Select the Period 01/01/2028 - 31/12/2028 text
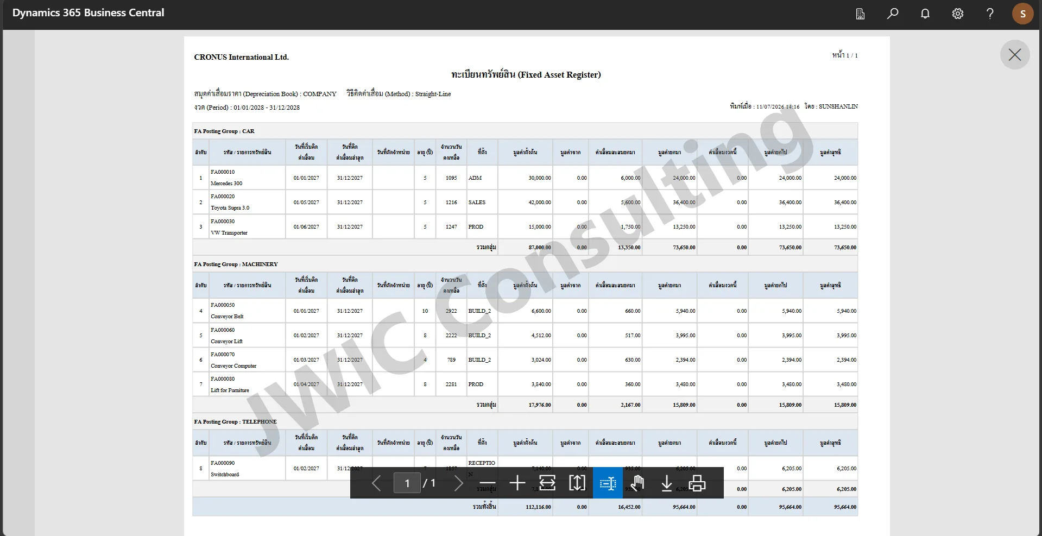The height and width of the screenshot is (536, 1042). point(247,108)
